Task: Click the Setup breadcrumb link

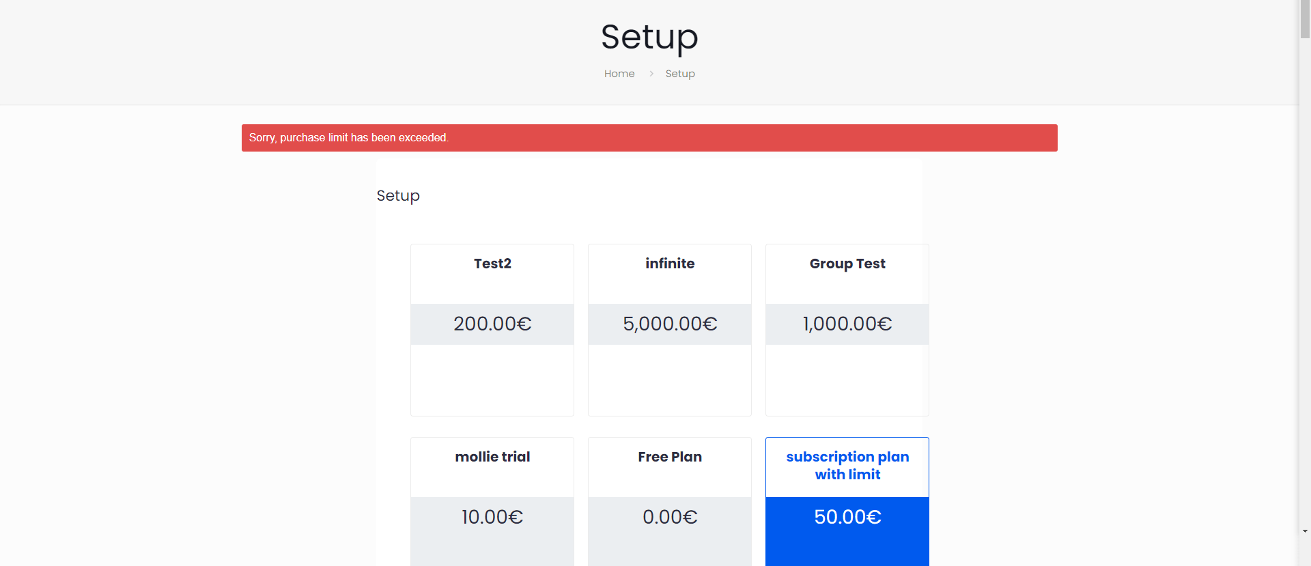Action: point(679,74)
